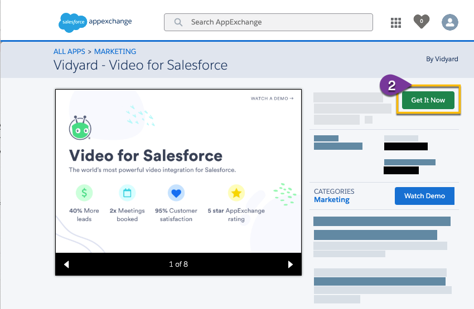The image size is (474, 309).
Task: Go to next slide arrow
Action: pos(290,264)
